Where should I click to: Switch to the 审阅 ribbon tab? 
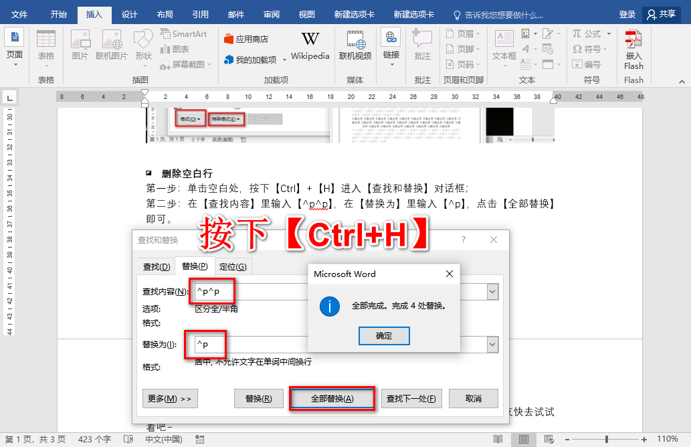(x=272, y=15)
